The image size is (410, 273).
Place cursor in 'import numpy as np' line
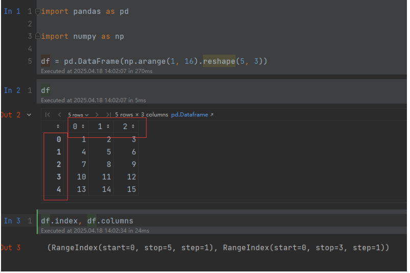[x=82, y=37]
